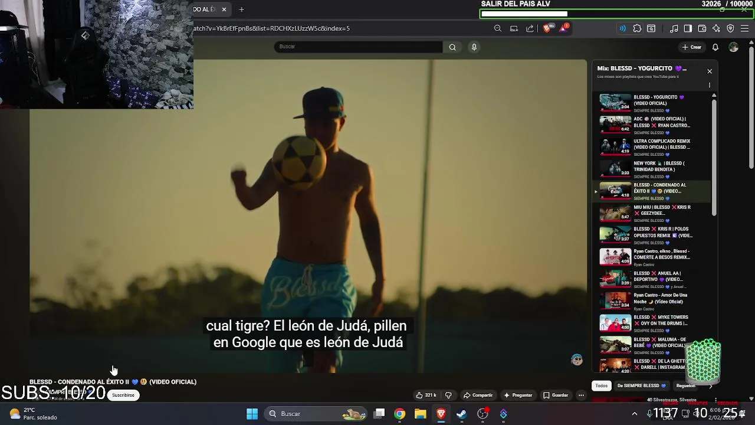Click the playlist panel scrollbar
This screenshot has height=425, width=755.
[714, 156]
